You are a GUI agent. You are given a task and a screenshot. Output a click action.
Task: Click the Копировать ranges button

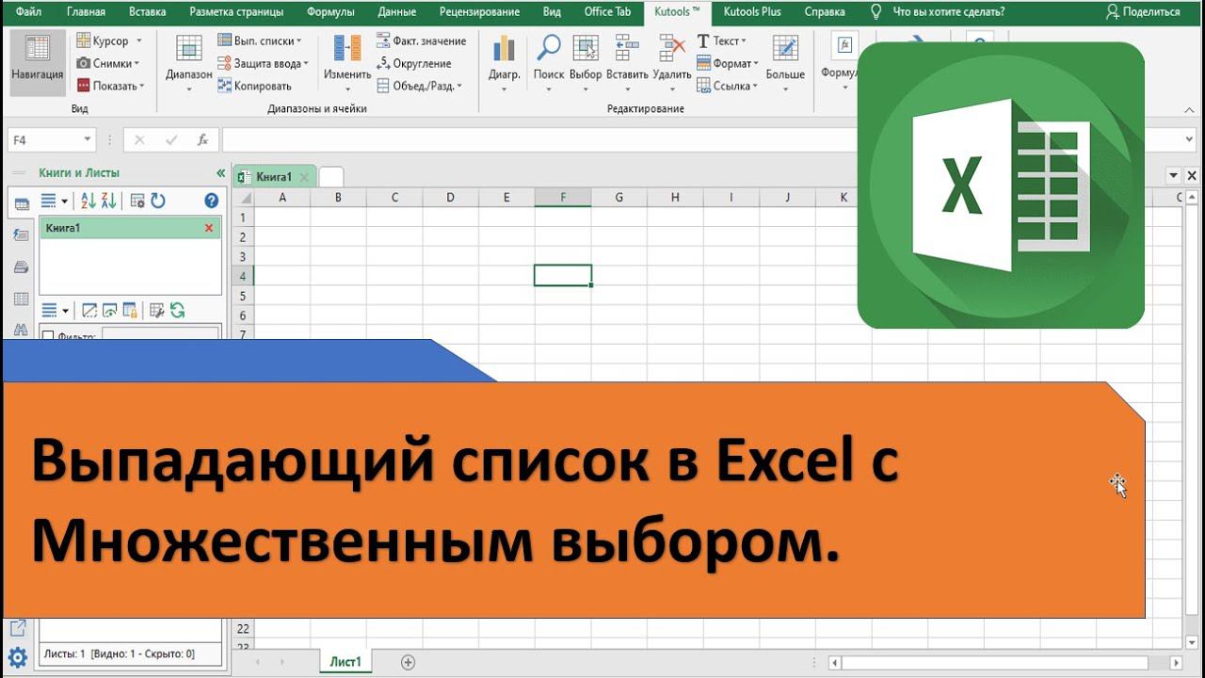tap(255, 86)
